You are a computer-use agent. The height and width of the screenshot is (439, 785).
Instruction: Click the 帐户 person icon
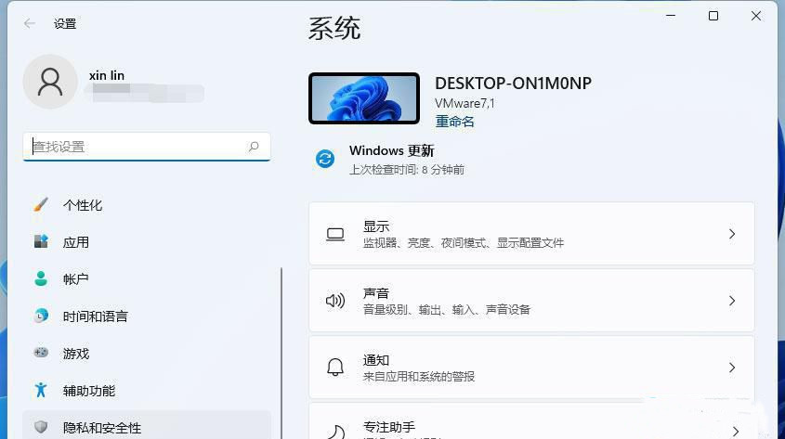pyautogui.click(x=41, y=278)
